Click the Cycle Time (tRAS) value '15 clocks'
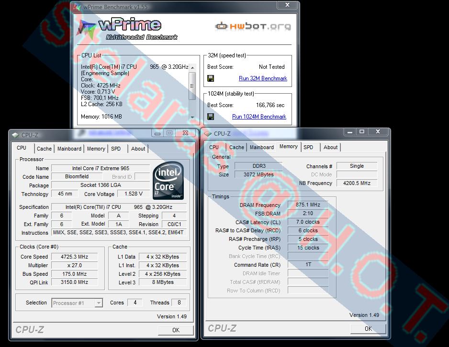 [x=308, y=248]
